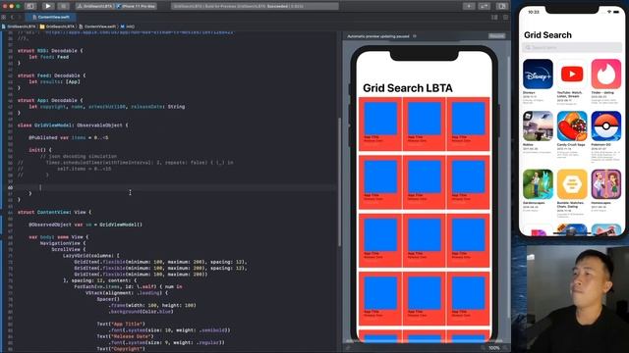
Task: Click the 'ForEach(vm.items' line in editor
Action: tap(128, 286)
